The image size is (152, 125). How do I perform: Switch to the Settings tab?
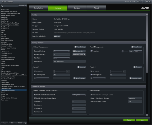(x=77, y=8)
